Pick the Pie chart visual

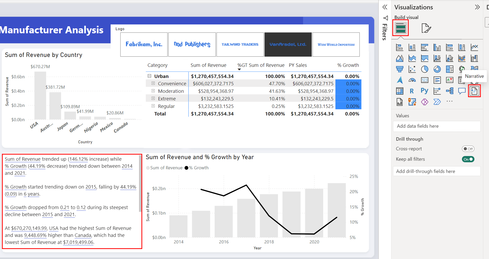pos(424,69)
